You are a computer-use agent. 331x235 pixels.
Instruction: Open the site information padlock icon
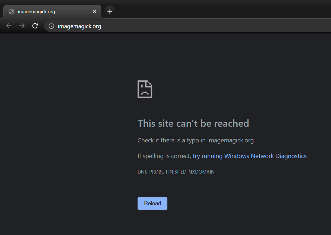pos(51,26)
